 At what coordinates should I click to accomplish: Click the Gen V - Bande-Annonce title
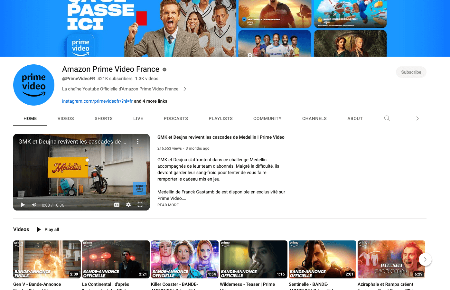coord(37,286)
